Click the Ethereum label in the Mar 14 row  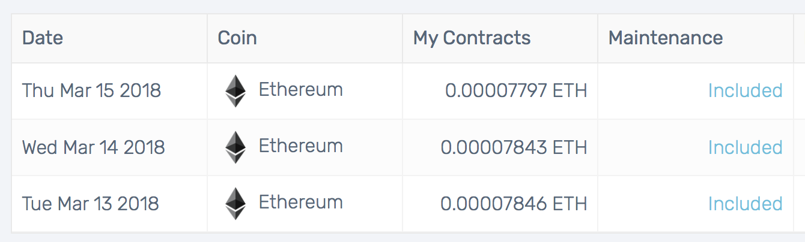(300, 146)
